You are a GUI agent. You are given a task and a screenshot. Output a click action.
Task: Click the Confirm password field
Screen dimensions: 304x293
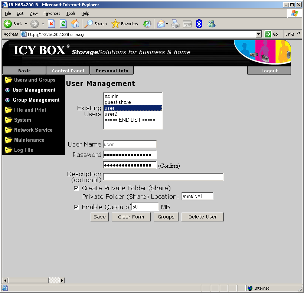130,165
